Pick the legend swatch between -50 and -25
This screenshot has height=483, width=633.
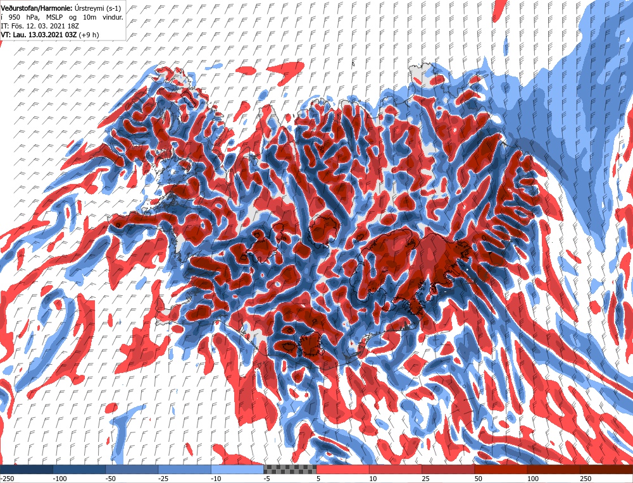132,469
